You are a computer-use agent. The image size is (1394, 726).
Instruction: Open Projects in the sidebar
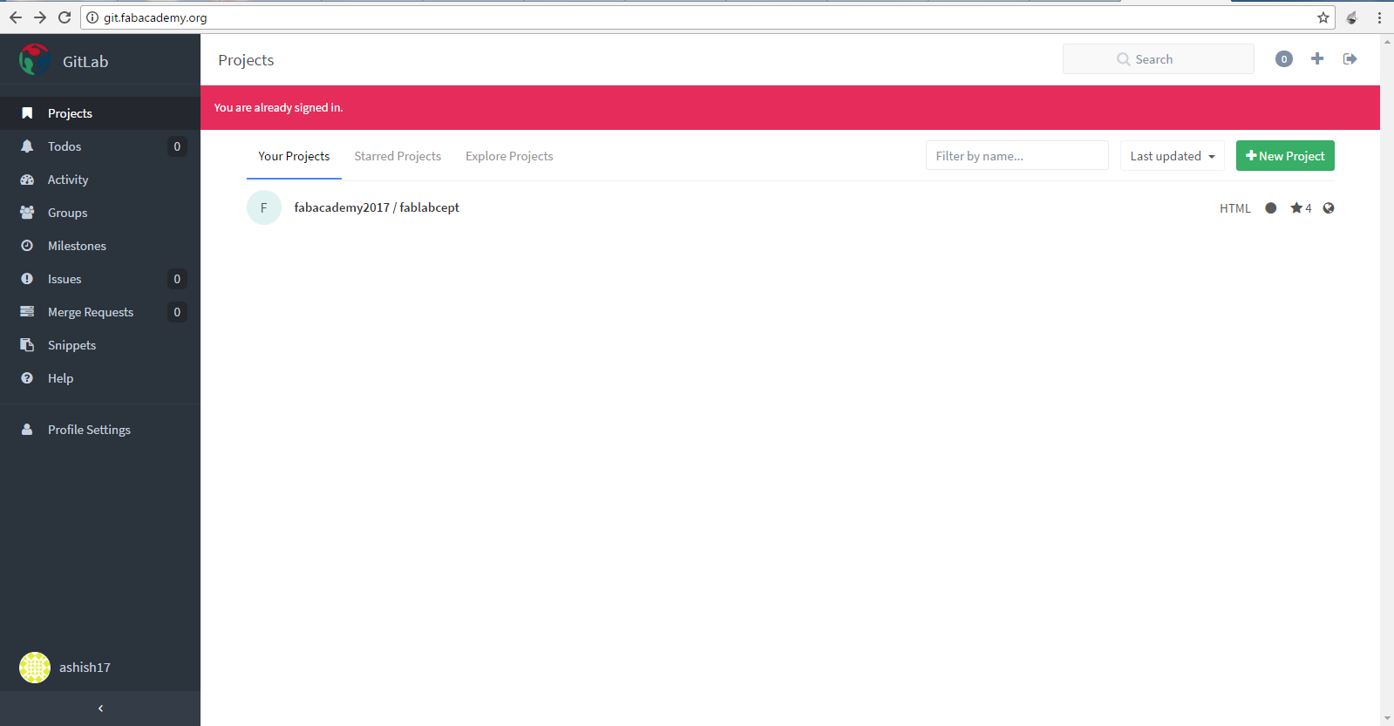pyautogui.click(x=100, y=113)
